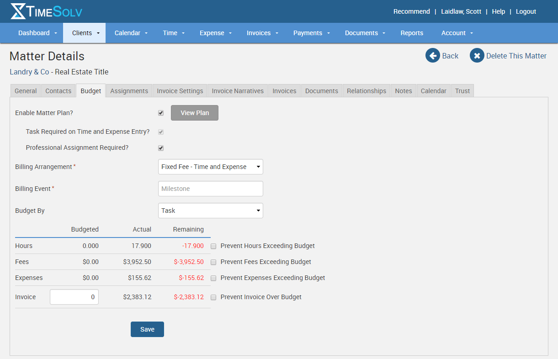The width and height of the screenshot is (558, 359).
Task: Check Prevent Fees Exceeding Budget
Action: [x=213, y=262]
